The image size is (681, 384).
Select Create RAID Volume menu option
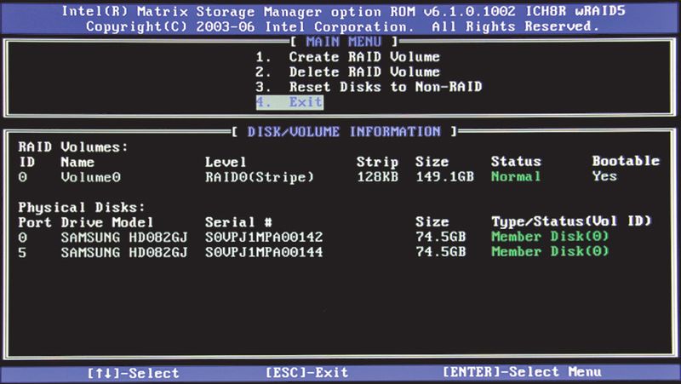347,57
